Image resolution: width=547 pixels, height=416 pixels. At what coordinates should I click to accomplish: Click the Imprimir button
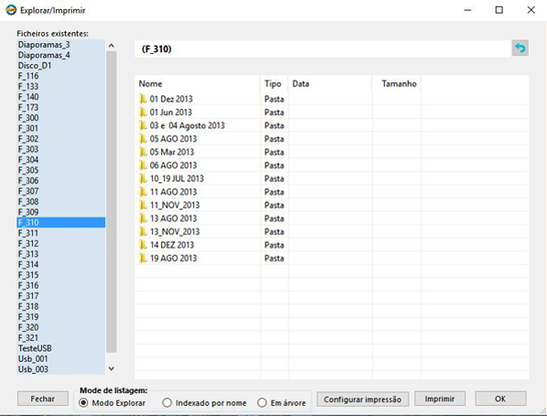[440, 399]
